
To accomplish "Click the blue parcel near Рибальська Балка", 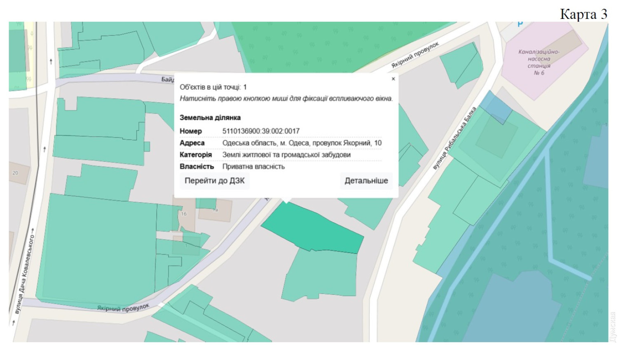I will pos(496,107).
